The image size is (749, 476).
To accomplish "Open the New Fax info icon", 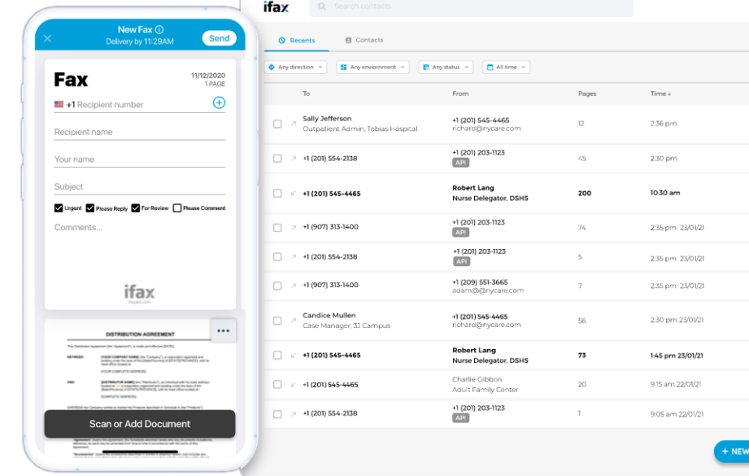I will pyautogui.click(x=159, y=29).
